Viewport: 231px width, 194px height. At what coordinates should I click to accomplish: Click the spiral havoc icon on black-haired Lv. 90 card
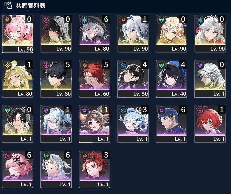coord(46,20)
